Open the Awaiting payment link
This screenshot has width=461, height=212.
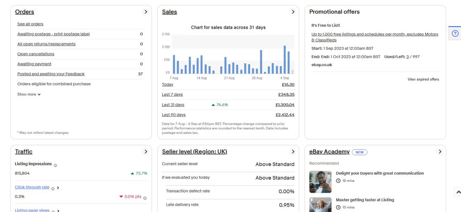click(34, 64)
